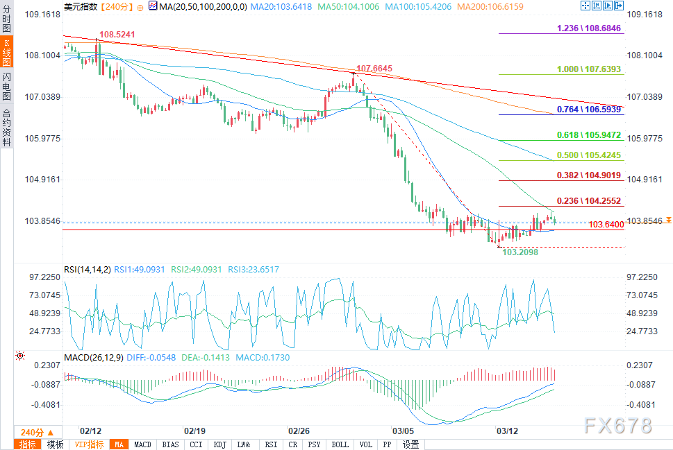Click the MA100:105.4206 value

[x=419, y=6]
